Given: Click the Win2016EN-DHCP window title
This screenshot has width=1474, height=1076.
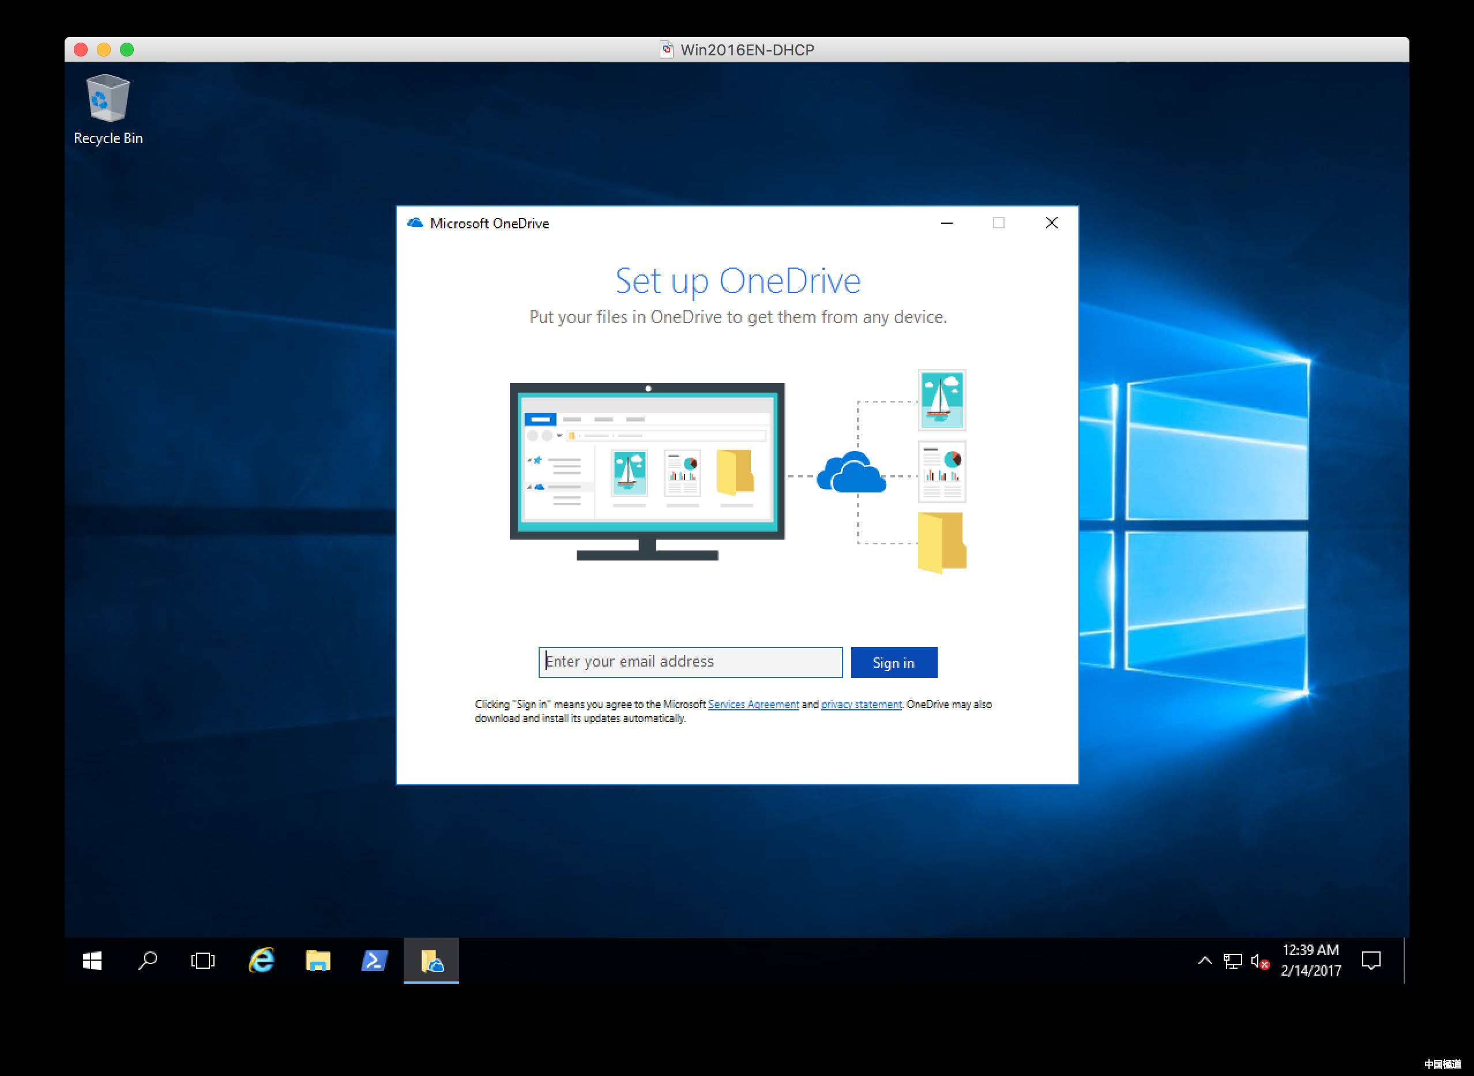Looking at the screenshot, I should click(746, 50).
